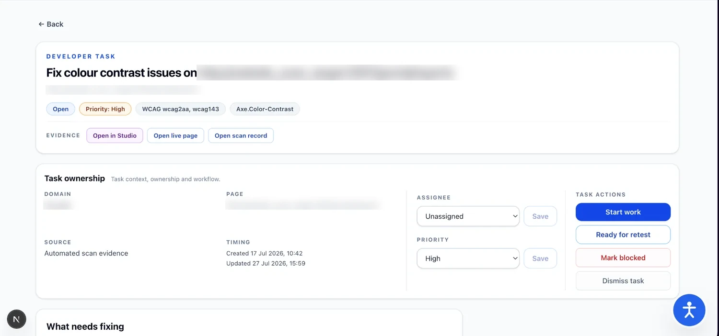This screenshot has width=719, height=336.
Task: Click the Next.js dev tools N badge
Action: (x=16, y=319)
